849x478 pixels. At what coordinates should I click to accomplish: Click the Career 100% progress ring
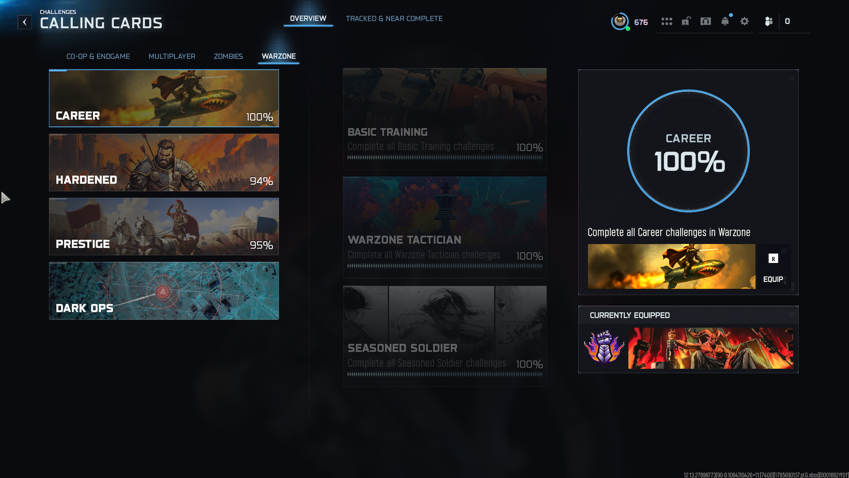688,151
